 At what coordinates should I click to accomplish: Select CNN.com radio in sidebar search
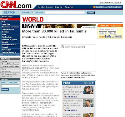coord(18,83)
